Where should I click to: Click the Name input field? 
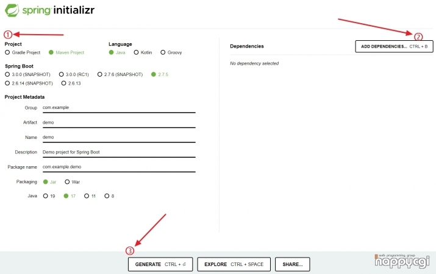[x=119, y=138]
